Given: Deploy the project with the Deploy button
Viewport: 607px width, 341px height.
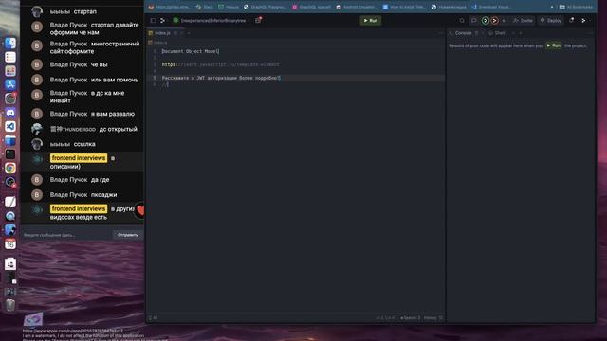Looking at the screenshot, I should (551, 21).
